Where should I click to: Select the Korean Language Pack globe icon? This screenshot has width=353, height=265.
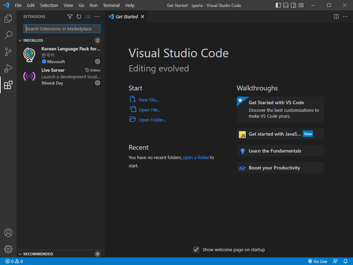pos(30,55)
